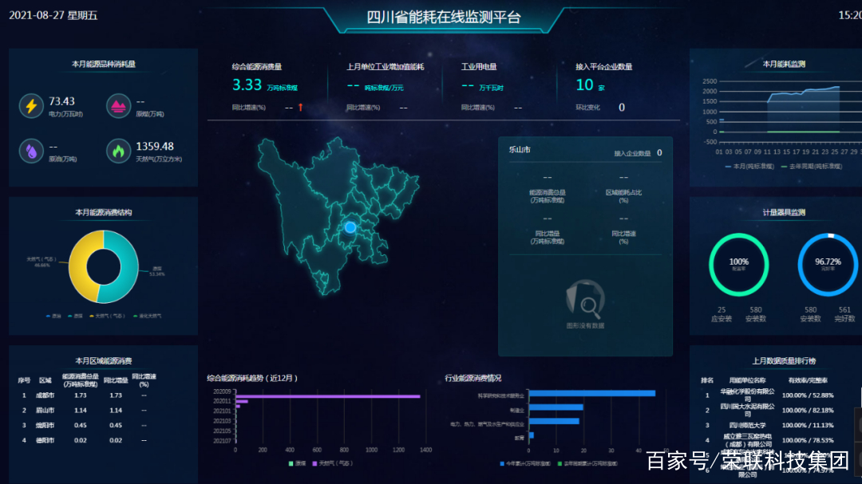Toggle 今年累计 legend in industry chart
The width and height of the screenshot is (862, 484).
coord(525,464)
